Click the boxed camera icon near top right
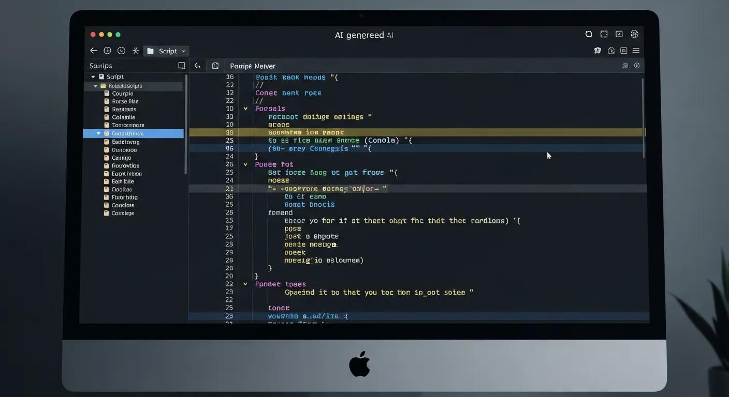The height and width of the screenshot is (397, 729). 623,50
